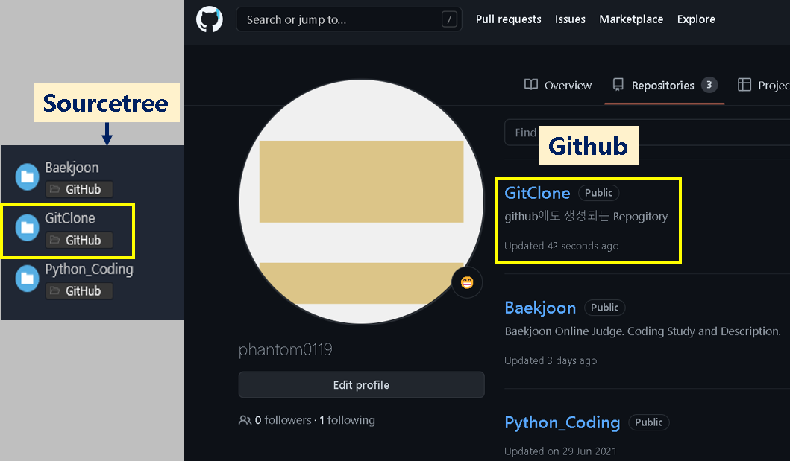Click GitHub tag under Baekjoon in Sourcetree
Screen dimensions: 790x461
coord(79,189)
